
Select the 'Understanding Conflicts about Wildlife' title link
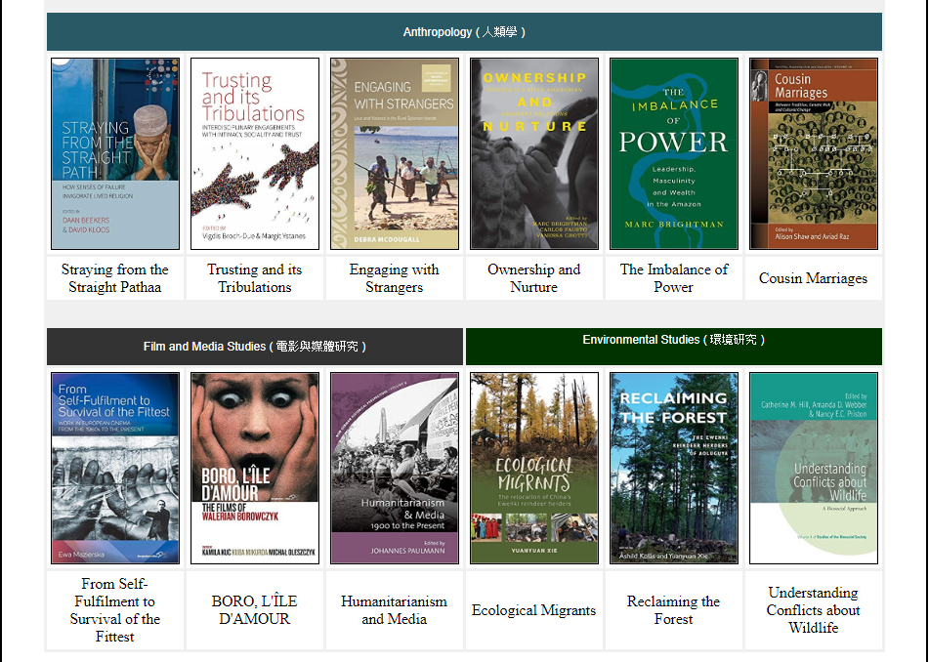814,610
